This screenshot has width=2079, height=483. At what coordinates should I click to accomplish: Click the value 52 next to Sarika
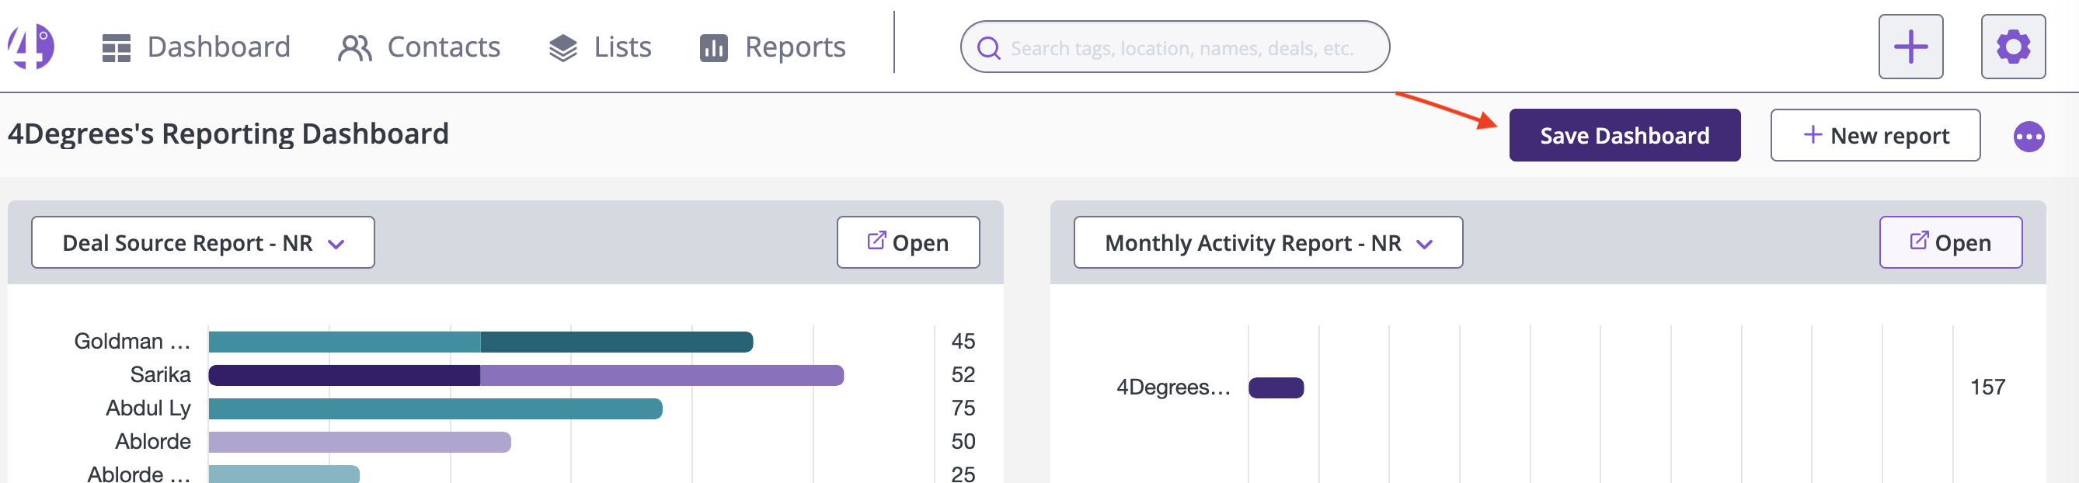coord(962,374)
